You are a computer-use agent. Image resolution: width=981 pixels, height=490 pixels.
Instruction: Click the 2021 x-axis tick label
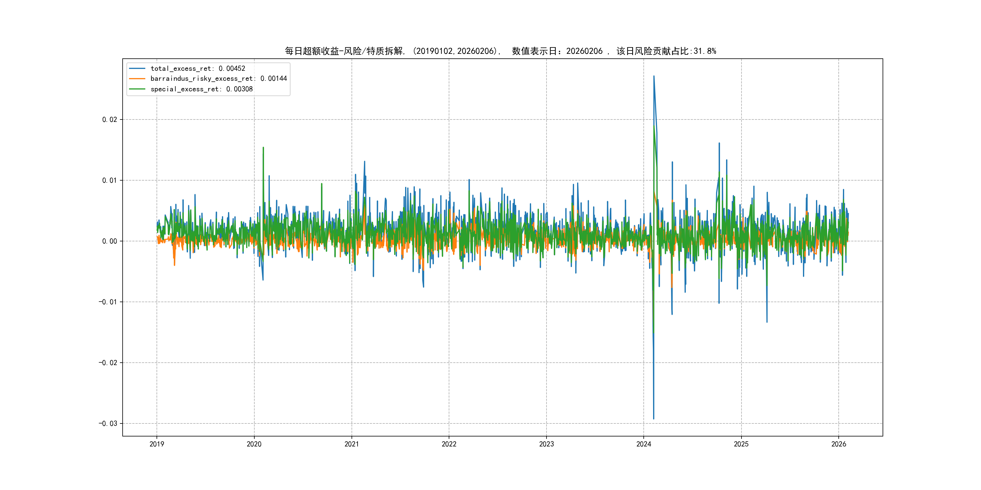pyautogui.click(x=352, y=444)
